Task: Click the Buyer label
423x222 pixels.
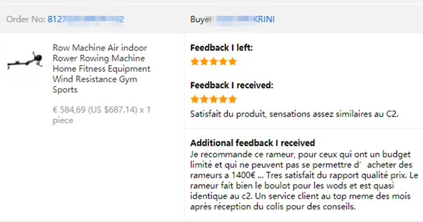Action: pos(202,20)
